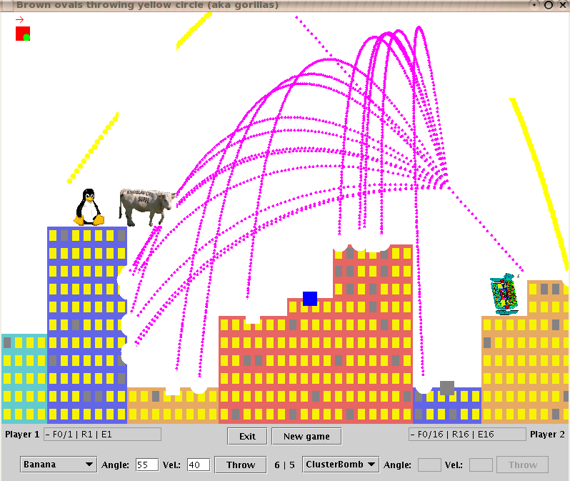Maximize the window with the circle button
The height and width of the screenshot is (481, 570).
549,5
